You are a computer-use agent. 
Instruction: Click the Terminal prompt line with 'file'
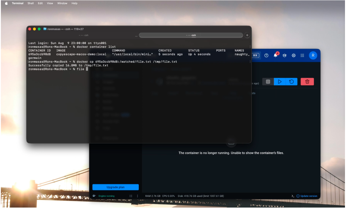[x=58, y=69]
